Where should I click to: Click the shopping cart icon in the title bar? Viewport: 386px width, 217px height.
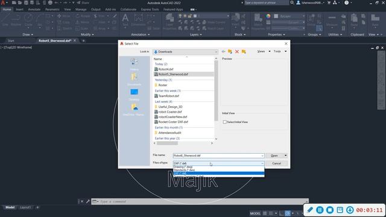tap(329, 2)
